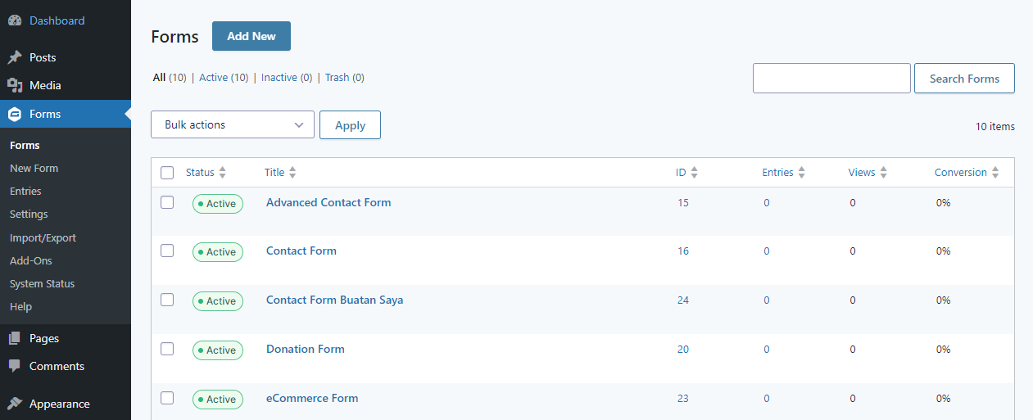Toggle Active status of Contact Form
The image size is (1033, 420).
click(x=218, y=252)
